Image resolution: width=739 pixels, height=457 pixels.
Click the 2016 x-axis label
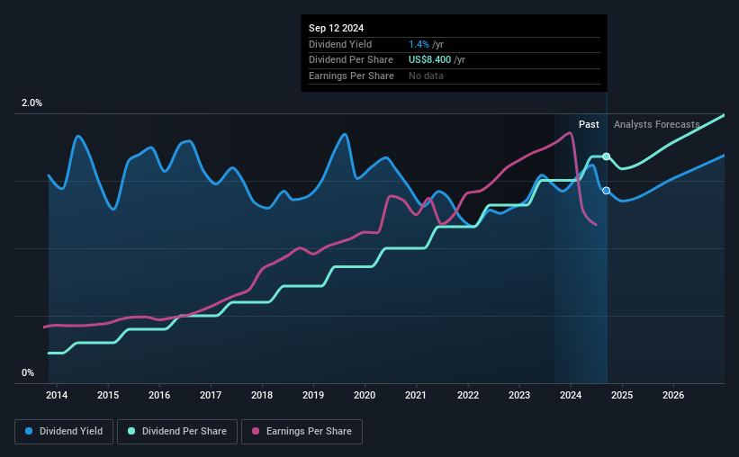pyautogui.click(x=159, y=395)
